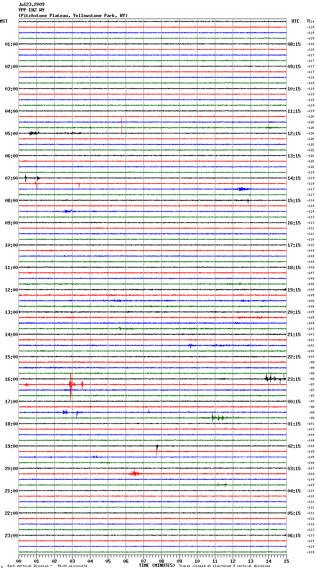Click the "TIME (MINUTES)" axis title

(x=157, y=565)
